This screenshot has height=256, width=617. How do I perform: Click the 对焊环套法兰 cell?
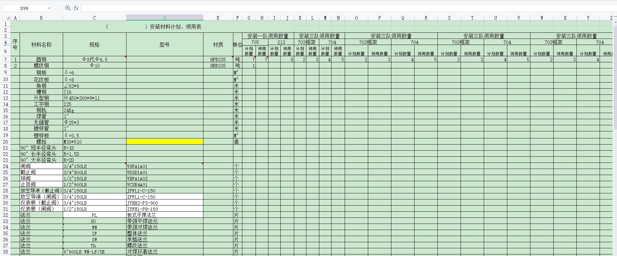click(165, 252)
